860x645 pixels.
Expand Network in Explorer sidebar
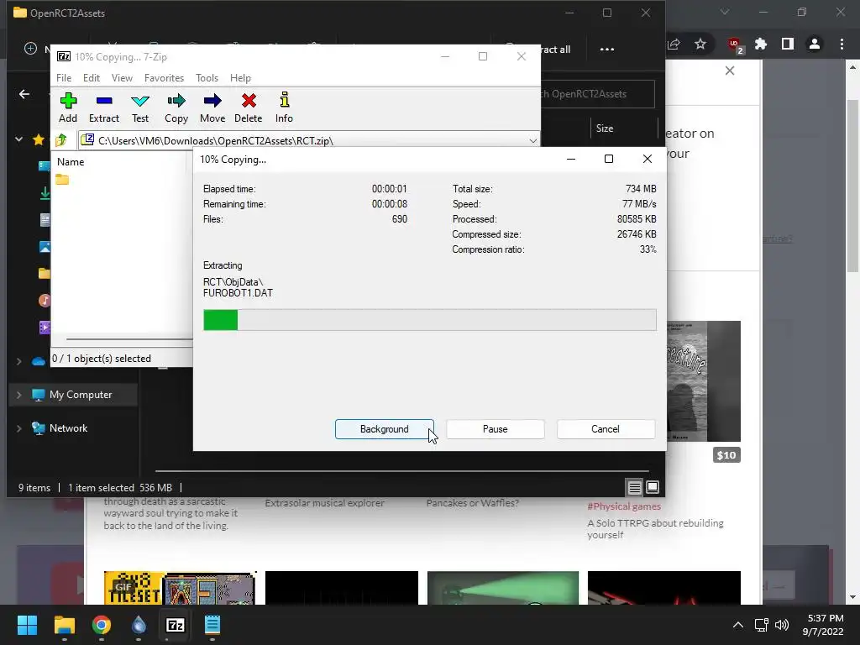18,428
